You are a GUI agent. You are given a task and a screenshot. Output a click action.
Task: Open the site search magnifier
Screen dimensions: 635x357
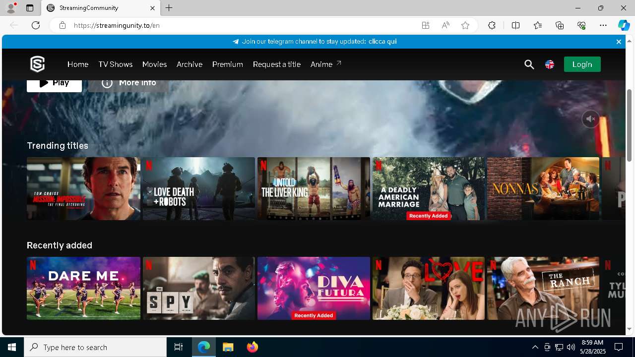click(x=529, y=64)
